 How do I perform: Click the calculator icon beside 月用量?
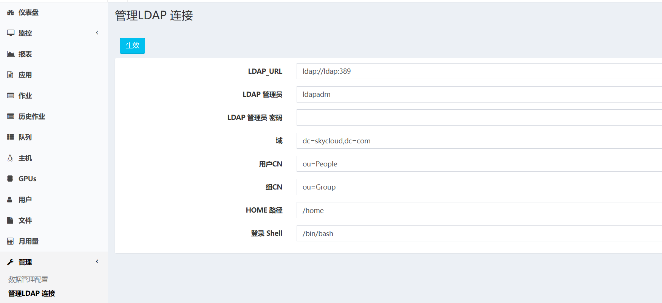click(10, 241)
